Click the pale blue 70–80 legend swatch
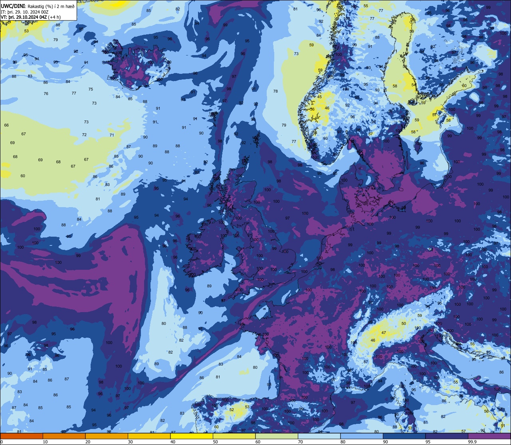The width and height of the screenshot is (511, 445). click(319, 436)
